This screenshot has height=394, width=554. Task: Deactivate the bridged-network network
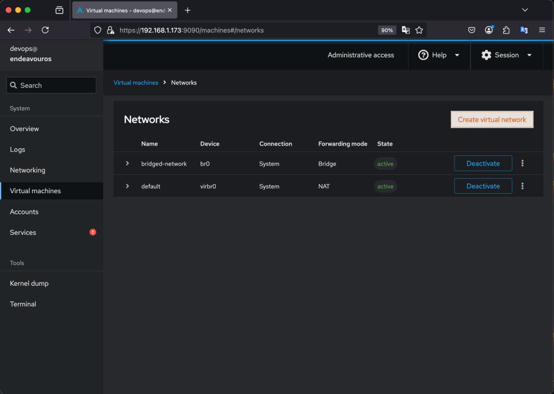[483, 163]
